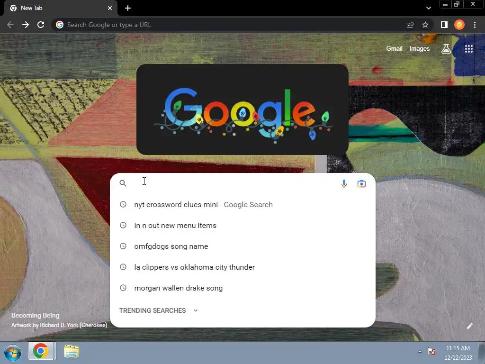The width and height of the screenshot is (485, 364).
Task: Click the browser back arrow
Action: click(x=10, y=25)
